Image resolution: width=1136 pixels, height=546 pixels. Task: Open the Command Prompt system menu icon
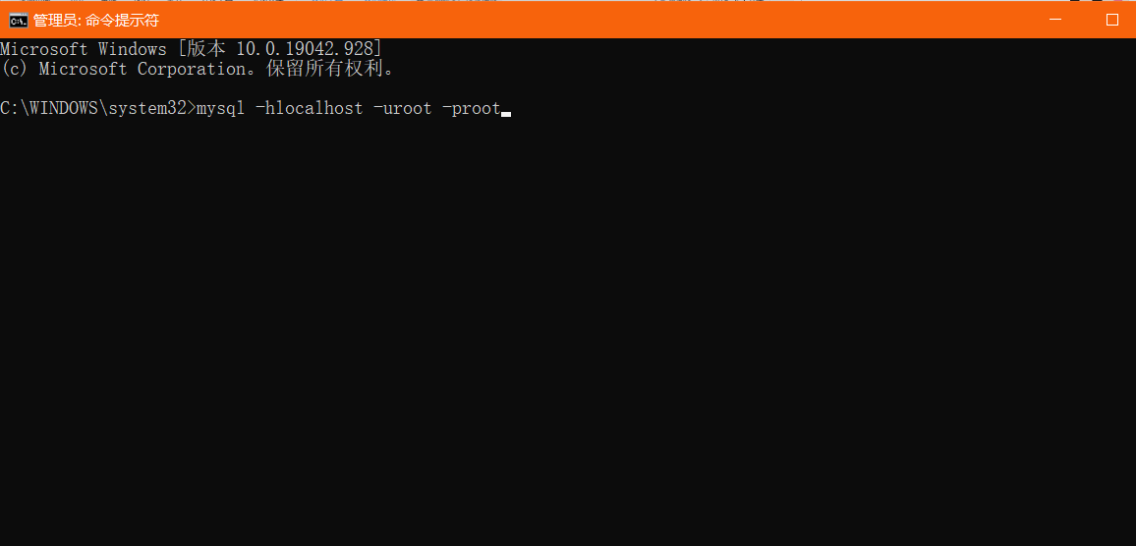pyautogui.click(x=19, y=21)
